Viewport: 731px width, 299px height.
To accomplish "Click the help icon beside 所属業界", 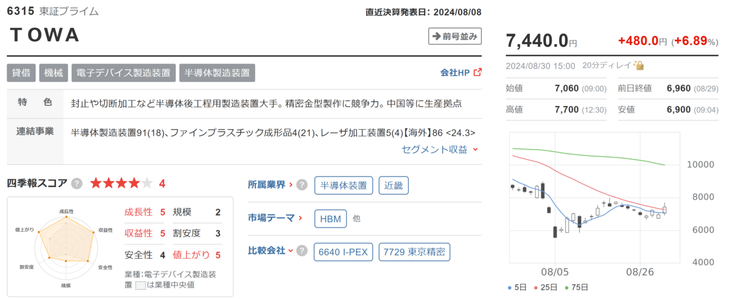I will click(x=302, y=185).
